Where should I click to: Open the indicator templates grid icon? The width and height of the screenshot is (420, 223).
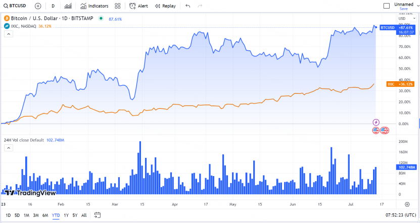click(x=117, y=6)
